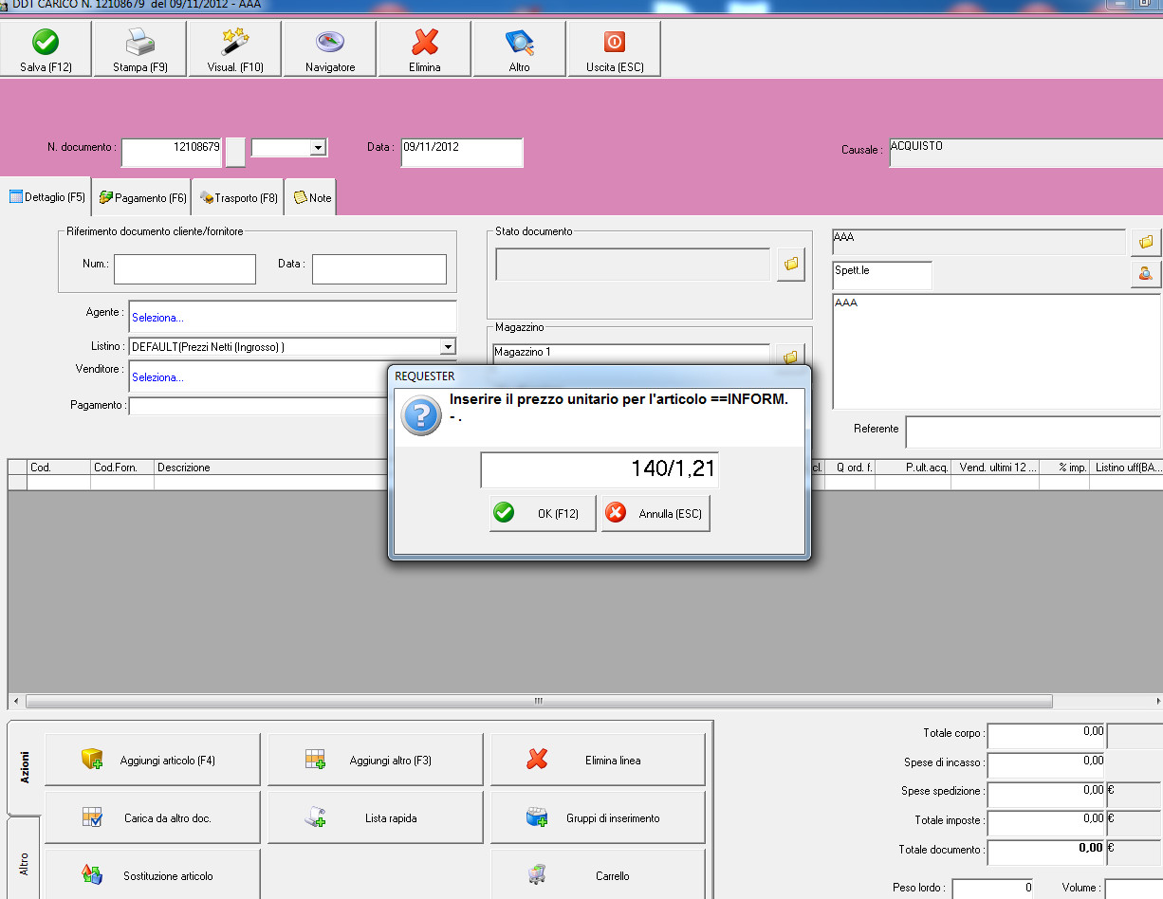Click Seleziona... link for Agente
Viewport: 1163px width, 899px height.
(157, 318)
